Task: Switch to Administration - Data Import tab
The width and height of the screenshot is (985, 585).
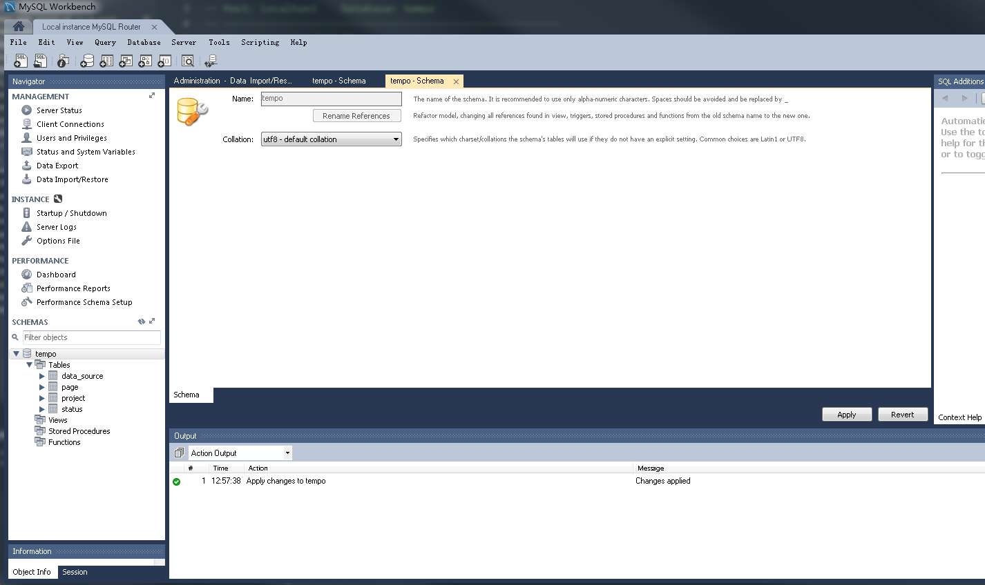Action: click(x=233, y=81)
